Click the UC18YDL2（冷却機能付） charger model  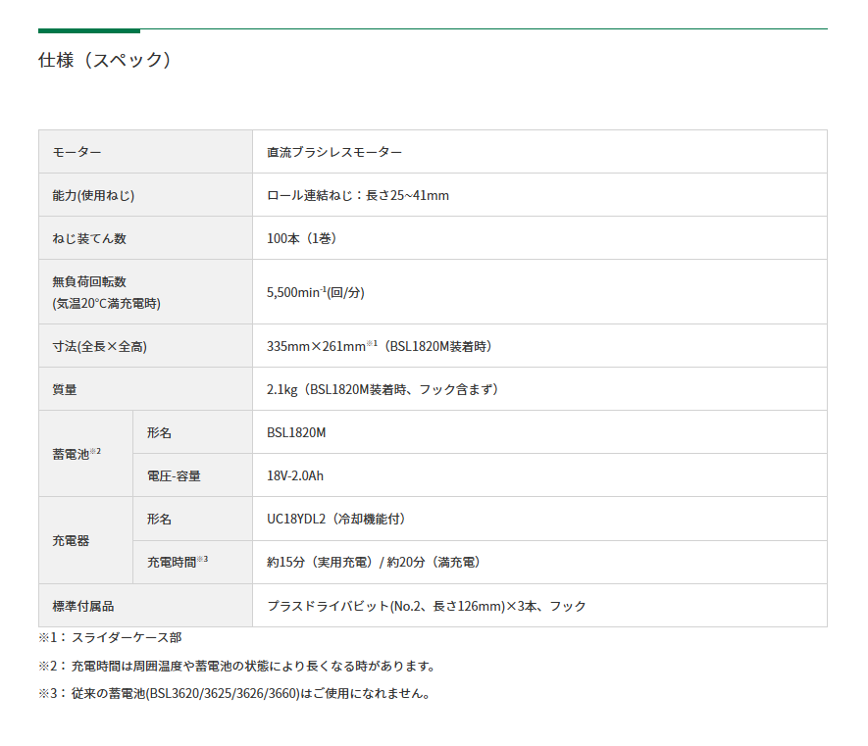[x=337, y=520]
